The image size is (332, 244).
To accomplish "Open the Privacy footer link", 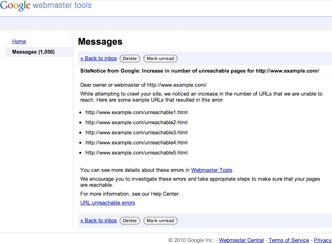I will [323, 240].
